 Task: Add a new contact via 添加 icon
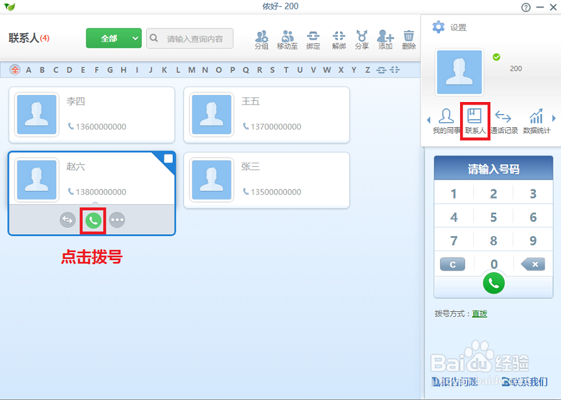tap(385, 38)
